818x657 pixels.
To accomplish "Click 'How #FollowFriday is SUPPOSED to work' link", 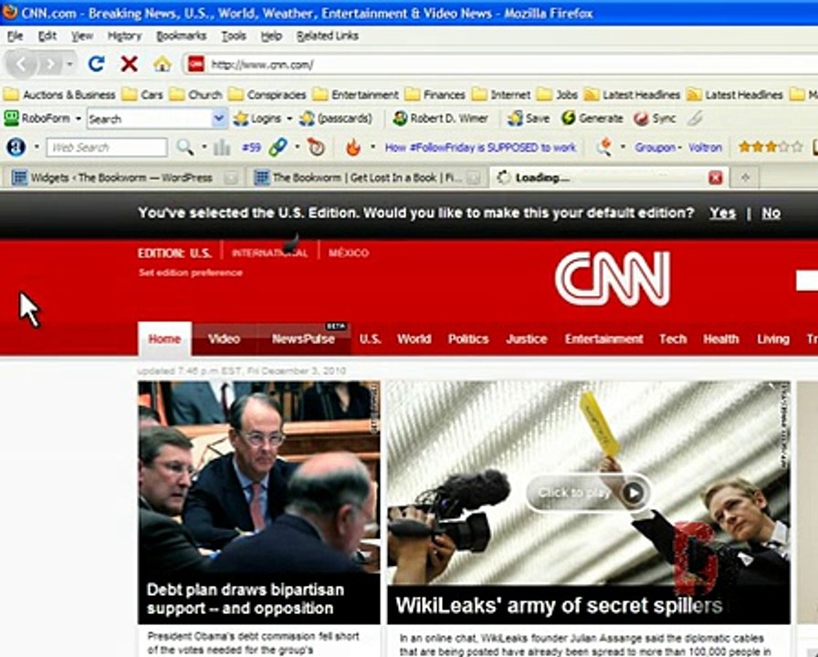I will (480, 148).
